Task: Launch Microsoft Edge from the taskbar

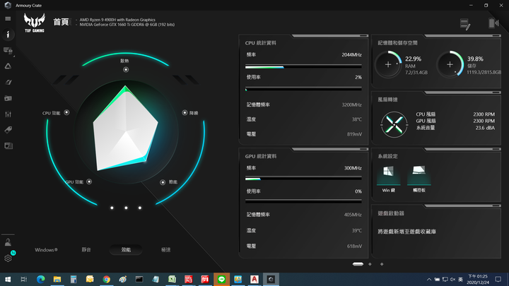Action: click(40, 279)
